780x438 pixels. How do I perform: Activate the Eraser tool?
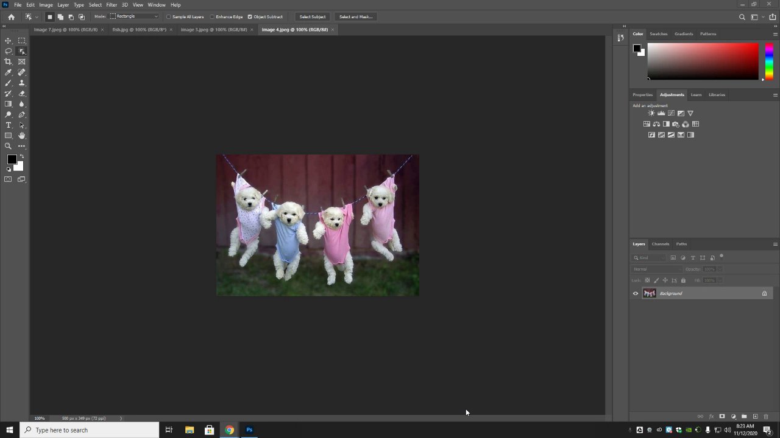click(x=22, y=94)
